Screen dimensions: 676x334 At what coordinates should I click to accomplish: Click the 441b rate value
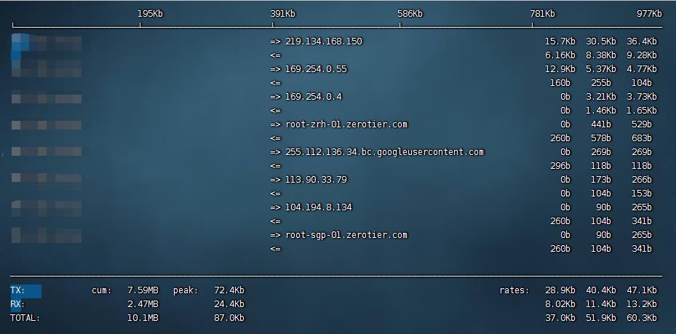coord(601,124)
